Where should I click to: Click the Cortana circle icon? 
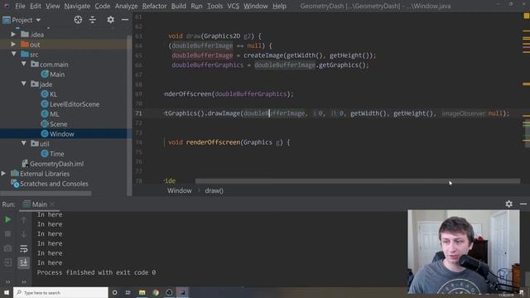click(x=115, y=292)
